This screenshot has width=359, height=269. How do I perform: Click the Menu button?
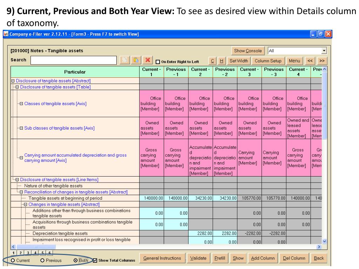pos(294,61)
